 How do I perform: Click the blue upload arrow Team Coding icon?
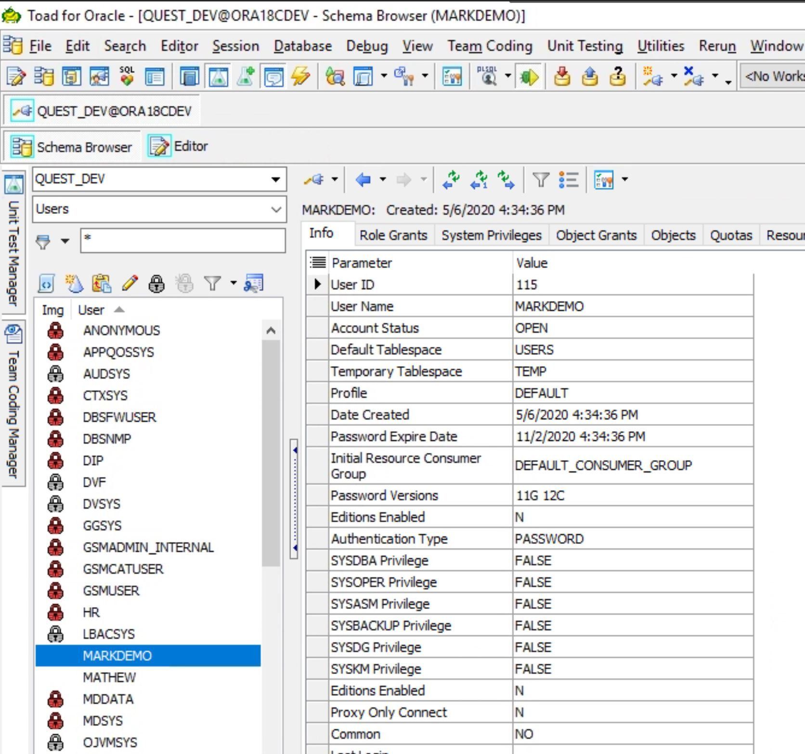pyautogui.click(x=590, y=77)
